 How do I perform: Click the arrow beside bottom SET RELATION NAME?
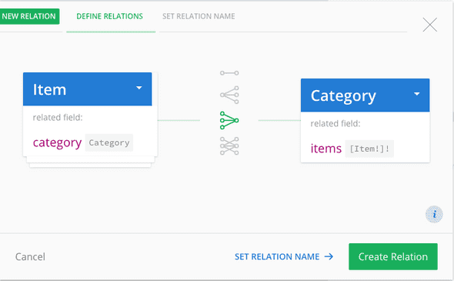point(329,256)
